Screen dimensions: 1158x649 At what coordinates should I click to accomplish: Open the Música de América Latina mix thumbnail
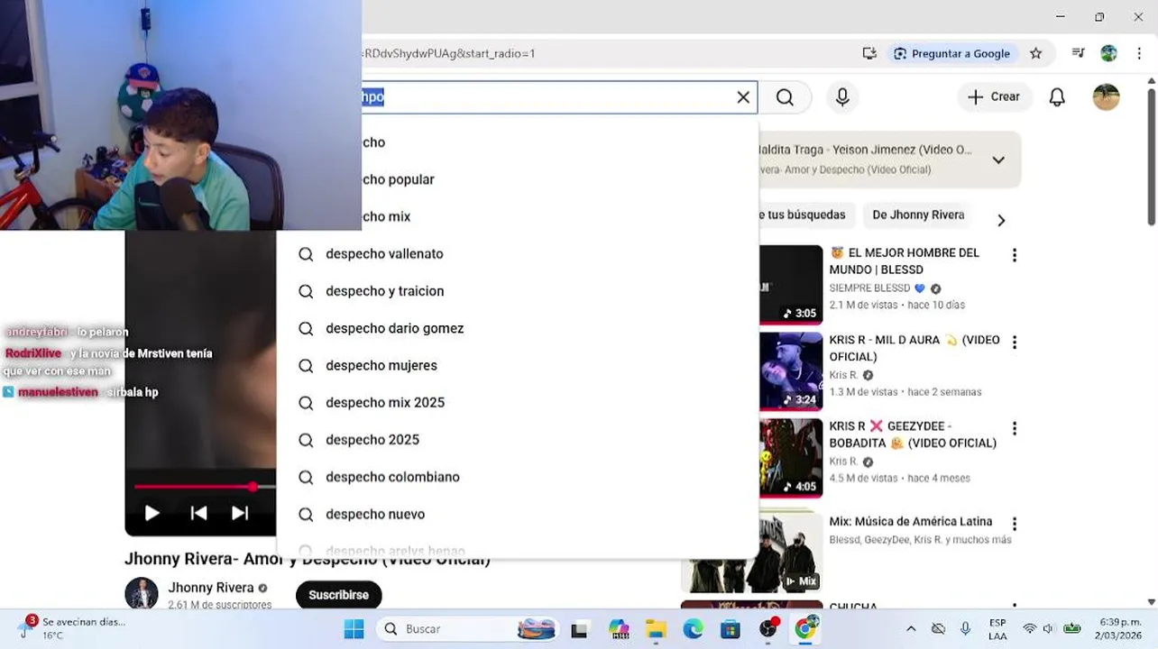(751, 552)
